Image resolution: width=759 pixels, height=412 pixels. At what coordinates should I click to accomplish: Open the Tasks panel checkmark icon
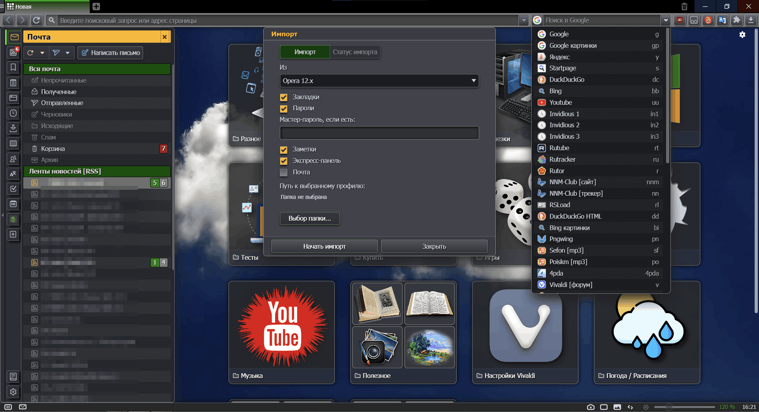coord(13,189)
